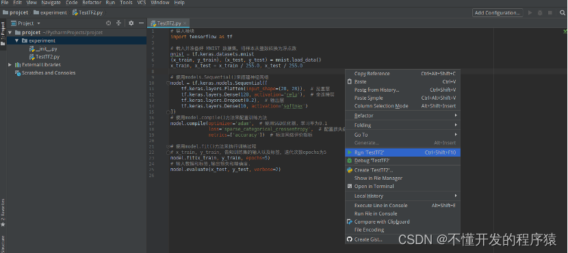The image size is (568, 253).
Task: Choose Column Selection Mode in context menu
Action: 403,106
